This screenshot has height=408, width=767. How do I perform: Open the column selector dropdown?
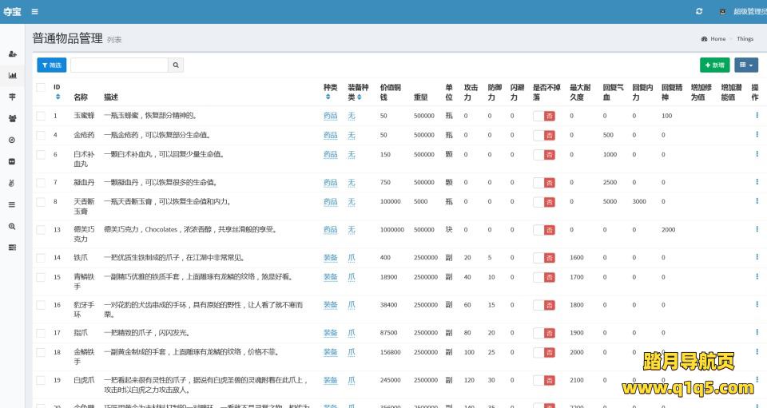pos(745,65)
